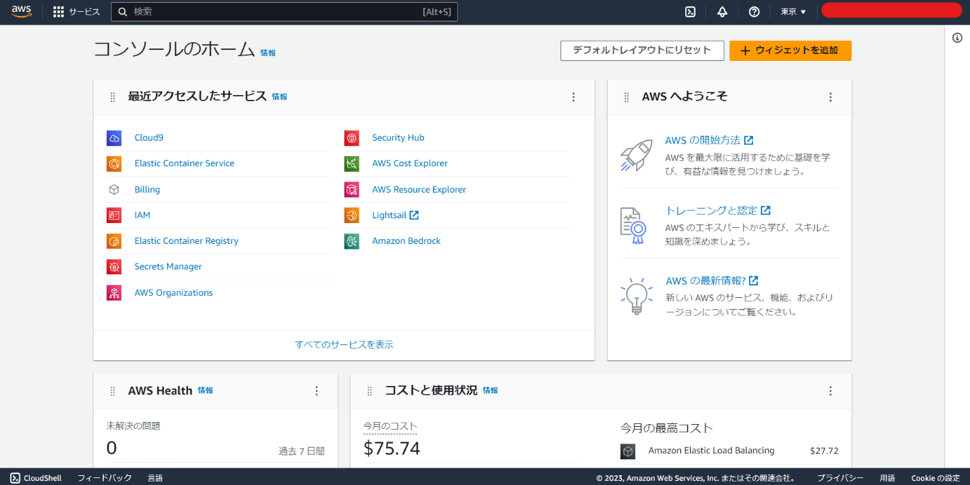Screen dimensions: 970x485
Task: Open the cost and usage widget options menu
Action: click(x=830, y=391)
